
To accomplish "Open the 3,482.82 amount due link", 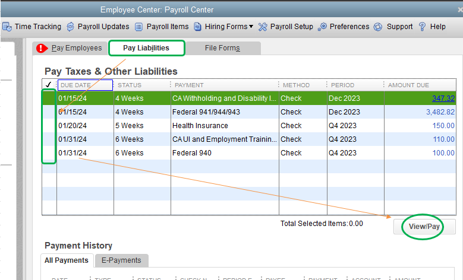I will click(440, 112).
